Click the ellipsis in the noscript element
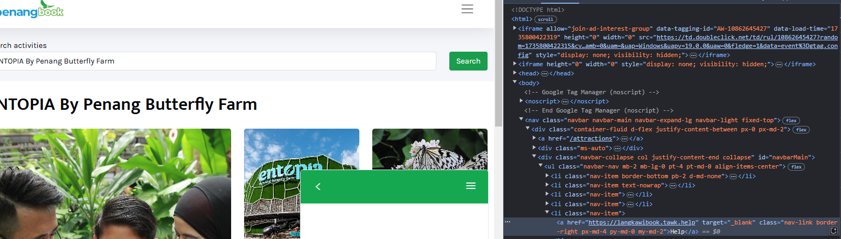Image resolution: width=841 pixels, height=239 pixels. click(565, 102)
